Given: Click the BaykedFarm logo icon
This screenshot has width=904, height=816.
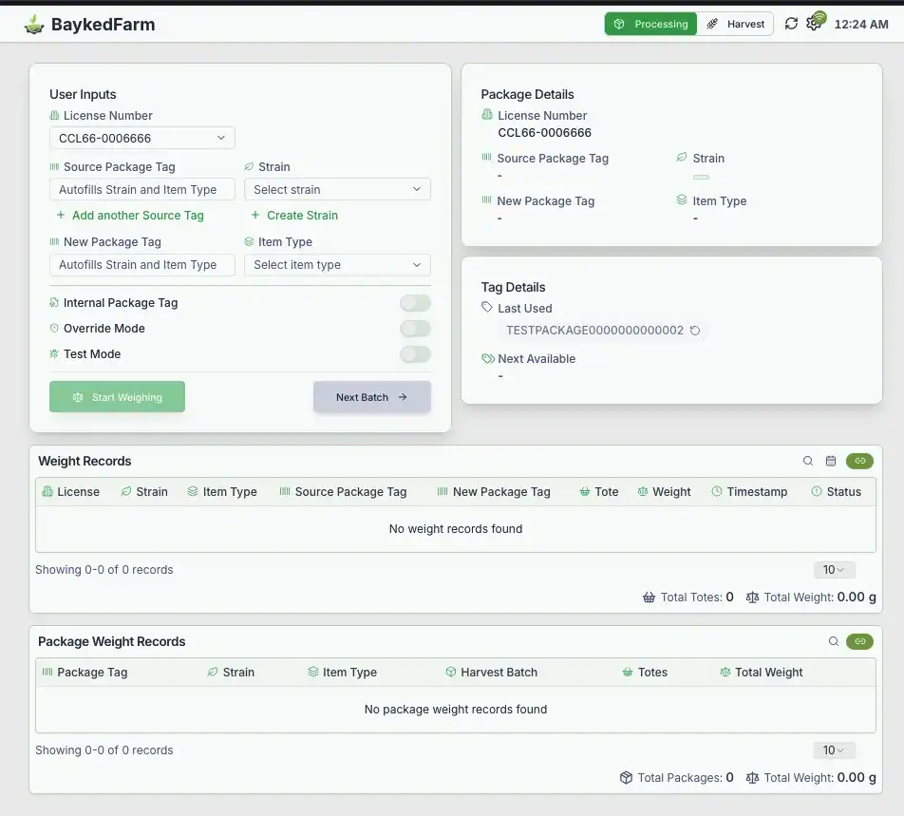Looking at the screenshot, I should pos(34,24).
